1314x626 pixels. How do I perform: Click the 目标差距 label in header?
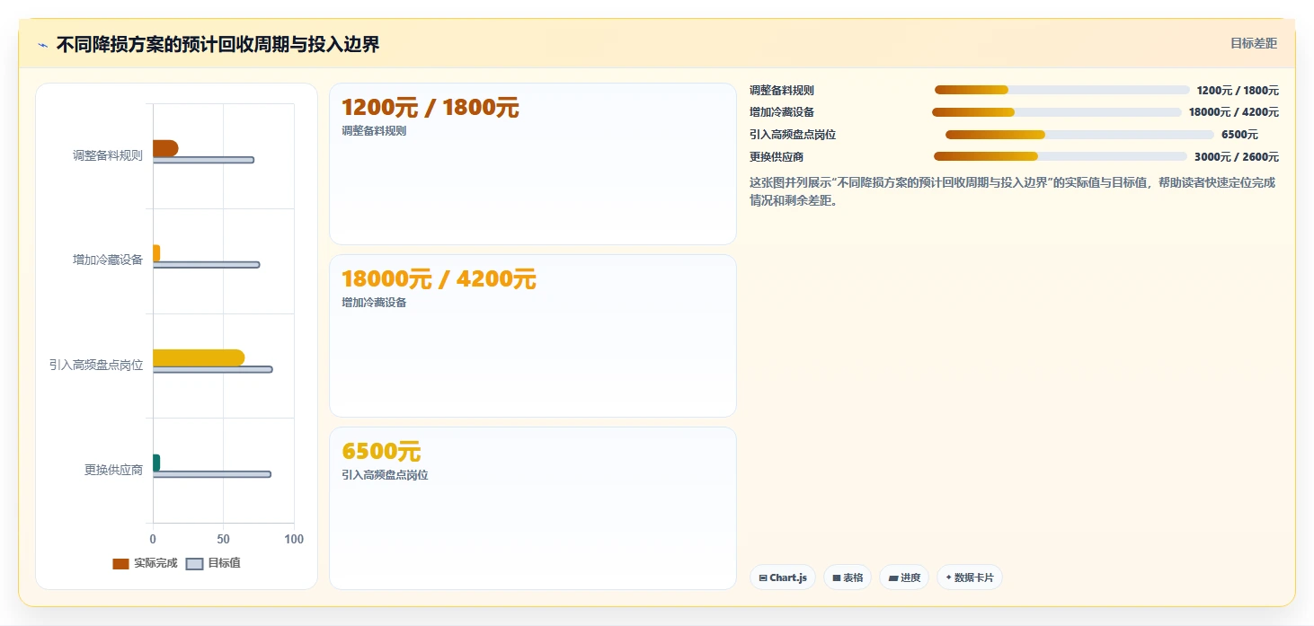1254,43
